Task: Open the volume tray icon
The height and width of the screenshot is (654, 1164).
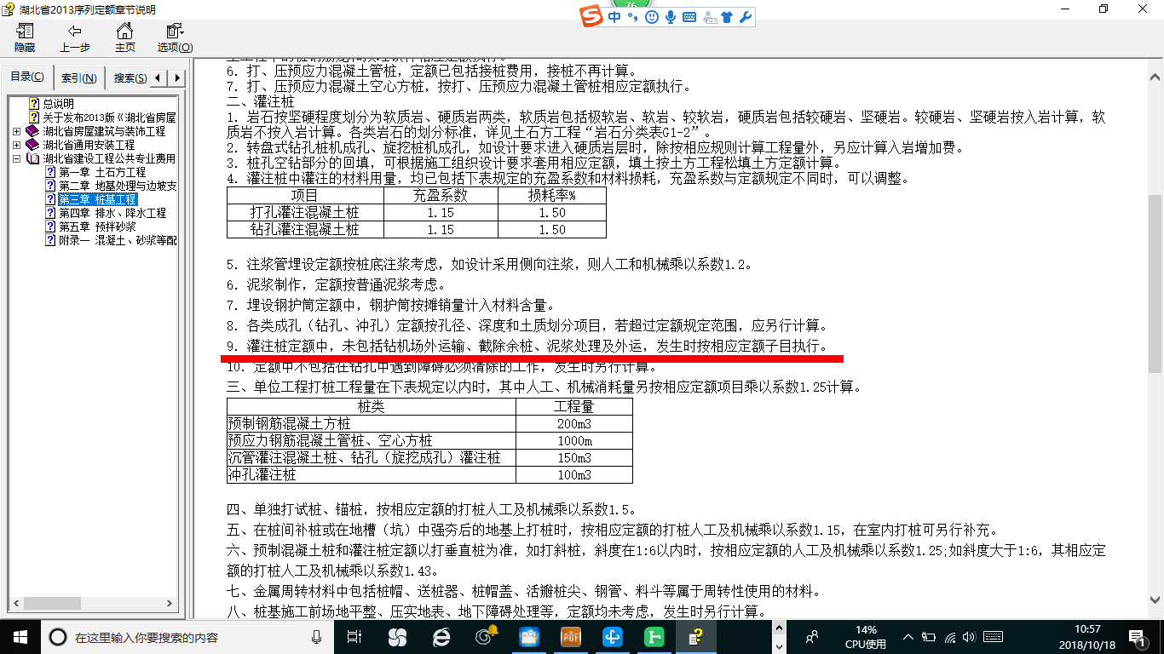Action: [x=971, y=636]
